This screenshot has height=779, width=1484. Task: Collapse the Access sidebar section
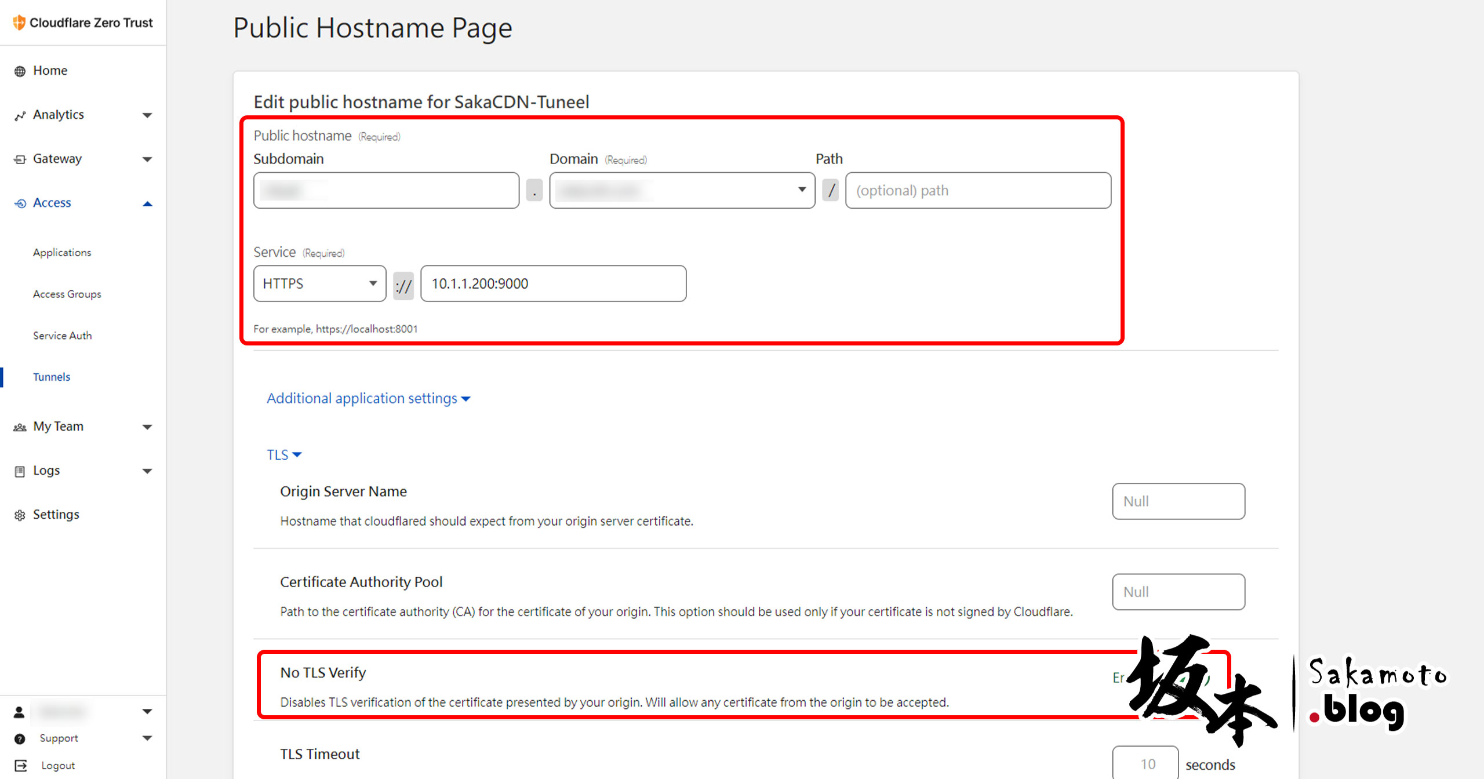[147, 203]
